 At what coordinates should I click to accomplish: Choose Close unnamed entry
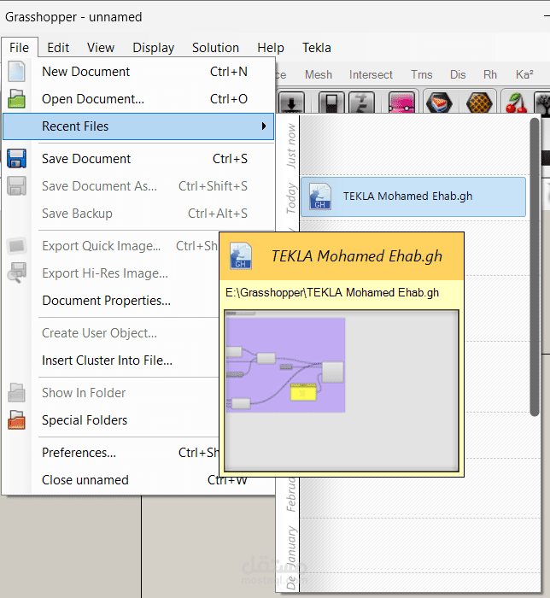[138, 480]
